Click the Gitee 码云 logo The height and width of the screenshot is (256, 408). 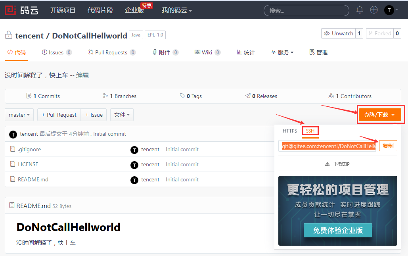pos(21,10)
